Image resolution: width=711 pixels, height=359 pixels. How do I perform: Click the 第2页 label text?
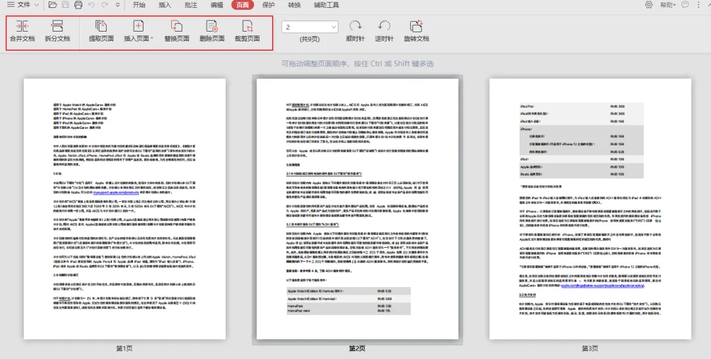pos(357,348)
